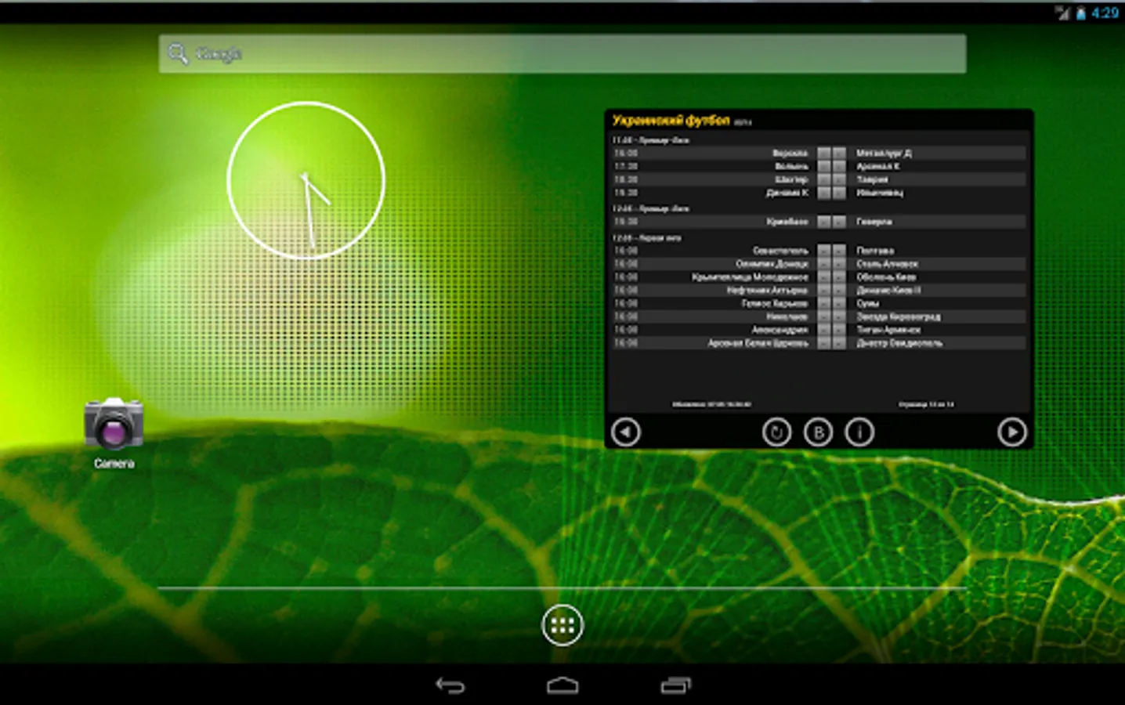Select the Арсенал Белая Церковь team name
This screenshot has height=705, width=1125.
click(x=758, y=343)
